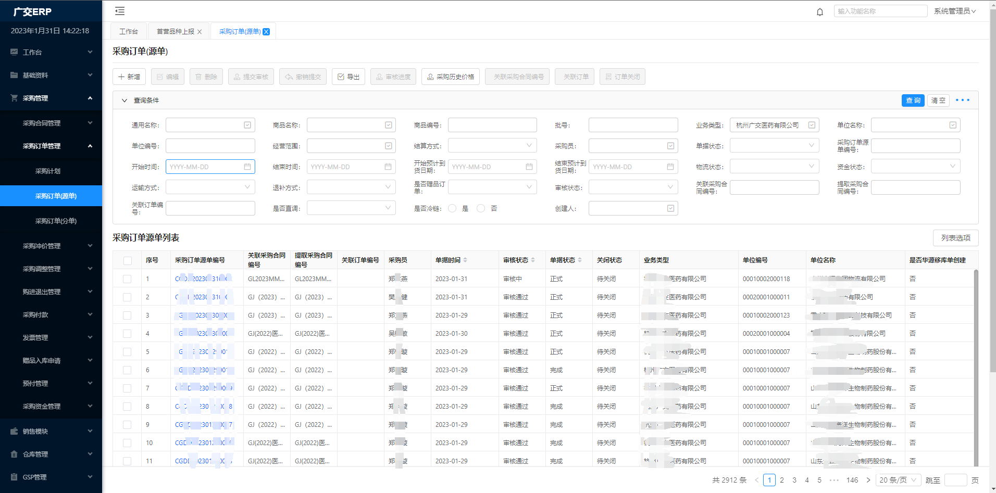996x493 pixels.
Task: Click the 导出 export button
Action: (x=348, y=77)
